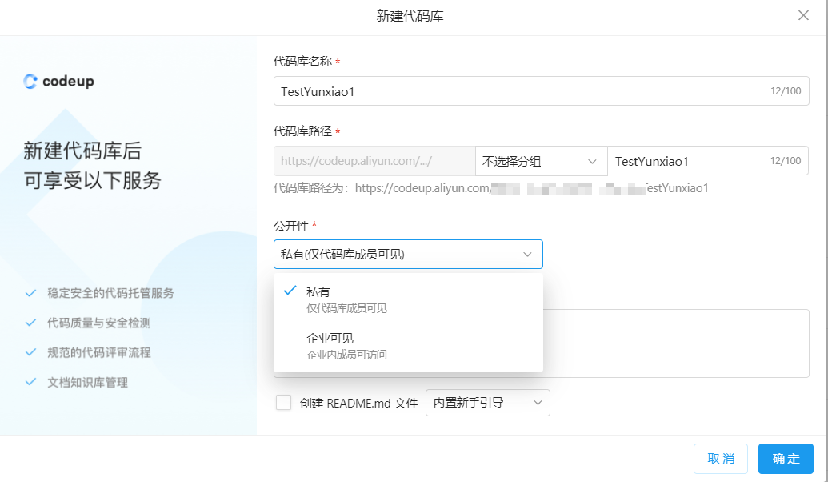Click the checkmark icon beside 文档知识库管理
The image size is (828, 482).
[30, 382]
